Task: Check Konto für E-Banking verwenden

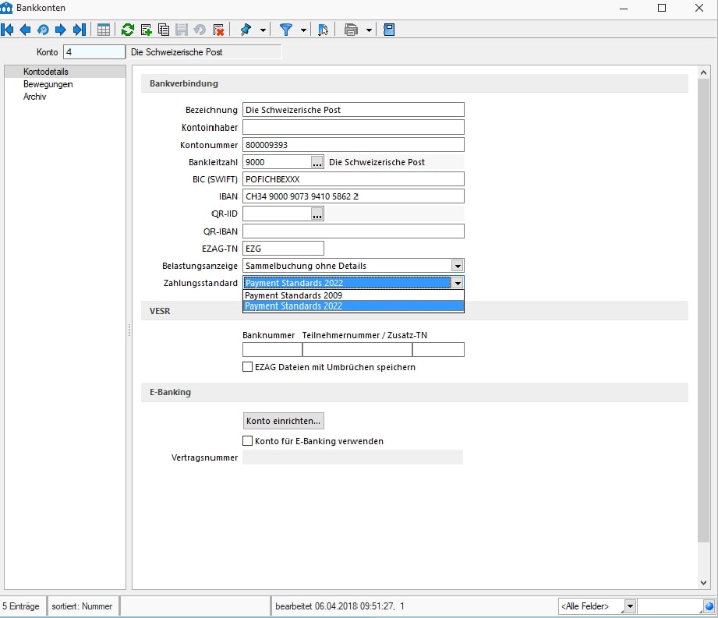Action: click(x=248, y=441)
